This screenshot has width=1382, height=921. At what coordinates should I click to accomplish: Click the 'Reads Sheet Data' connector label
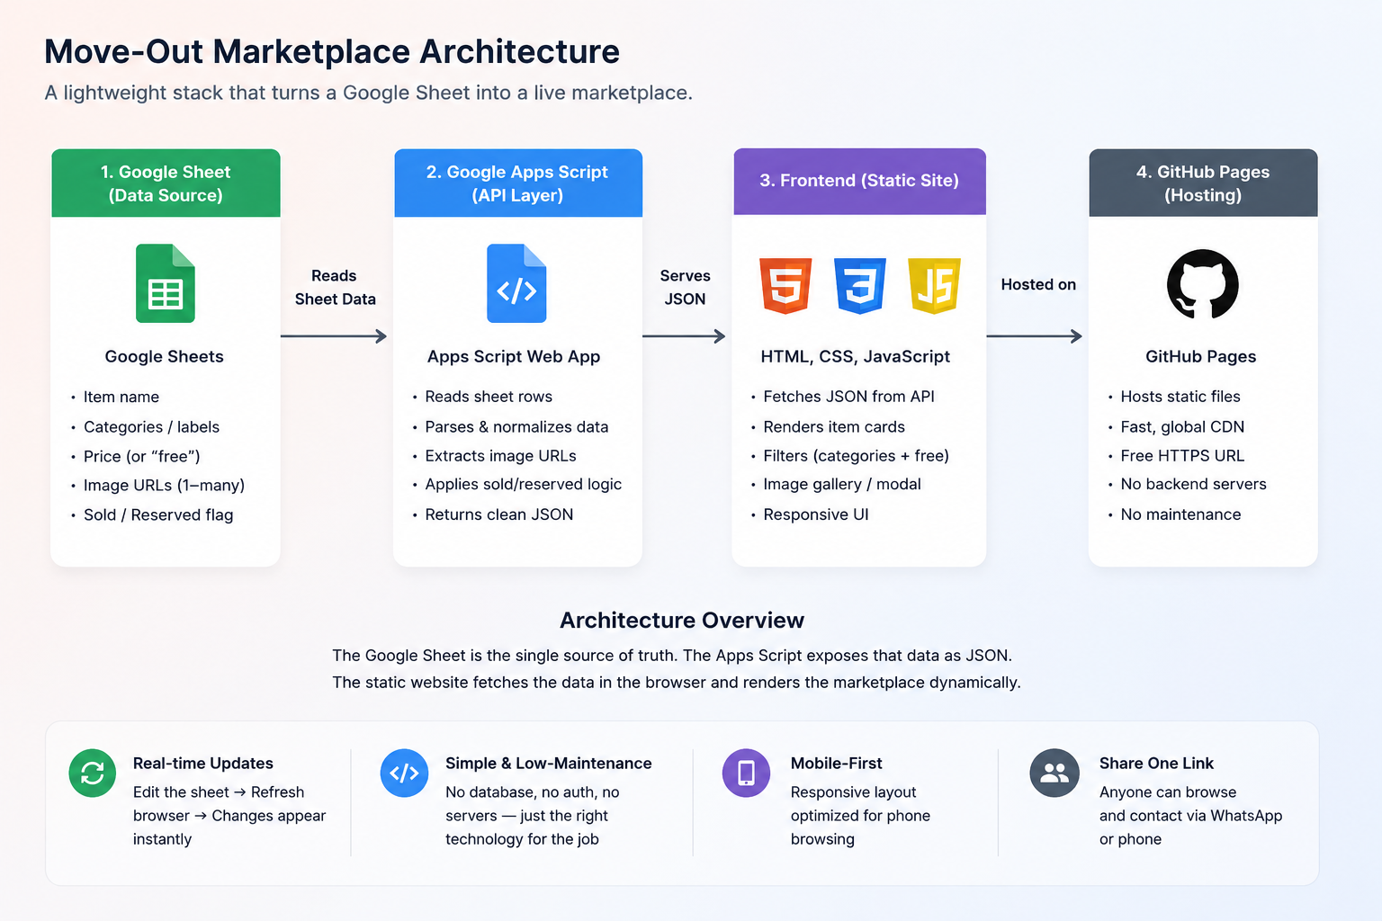335,288
